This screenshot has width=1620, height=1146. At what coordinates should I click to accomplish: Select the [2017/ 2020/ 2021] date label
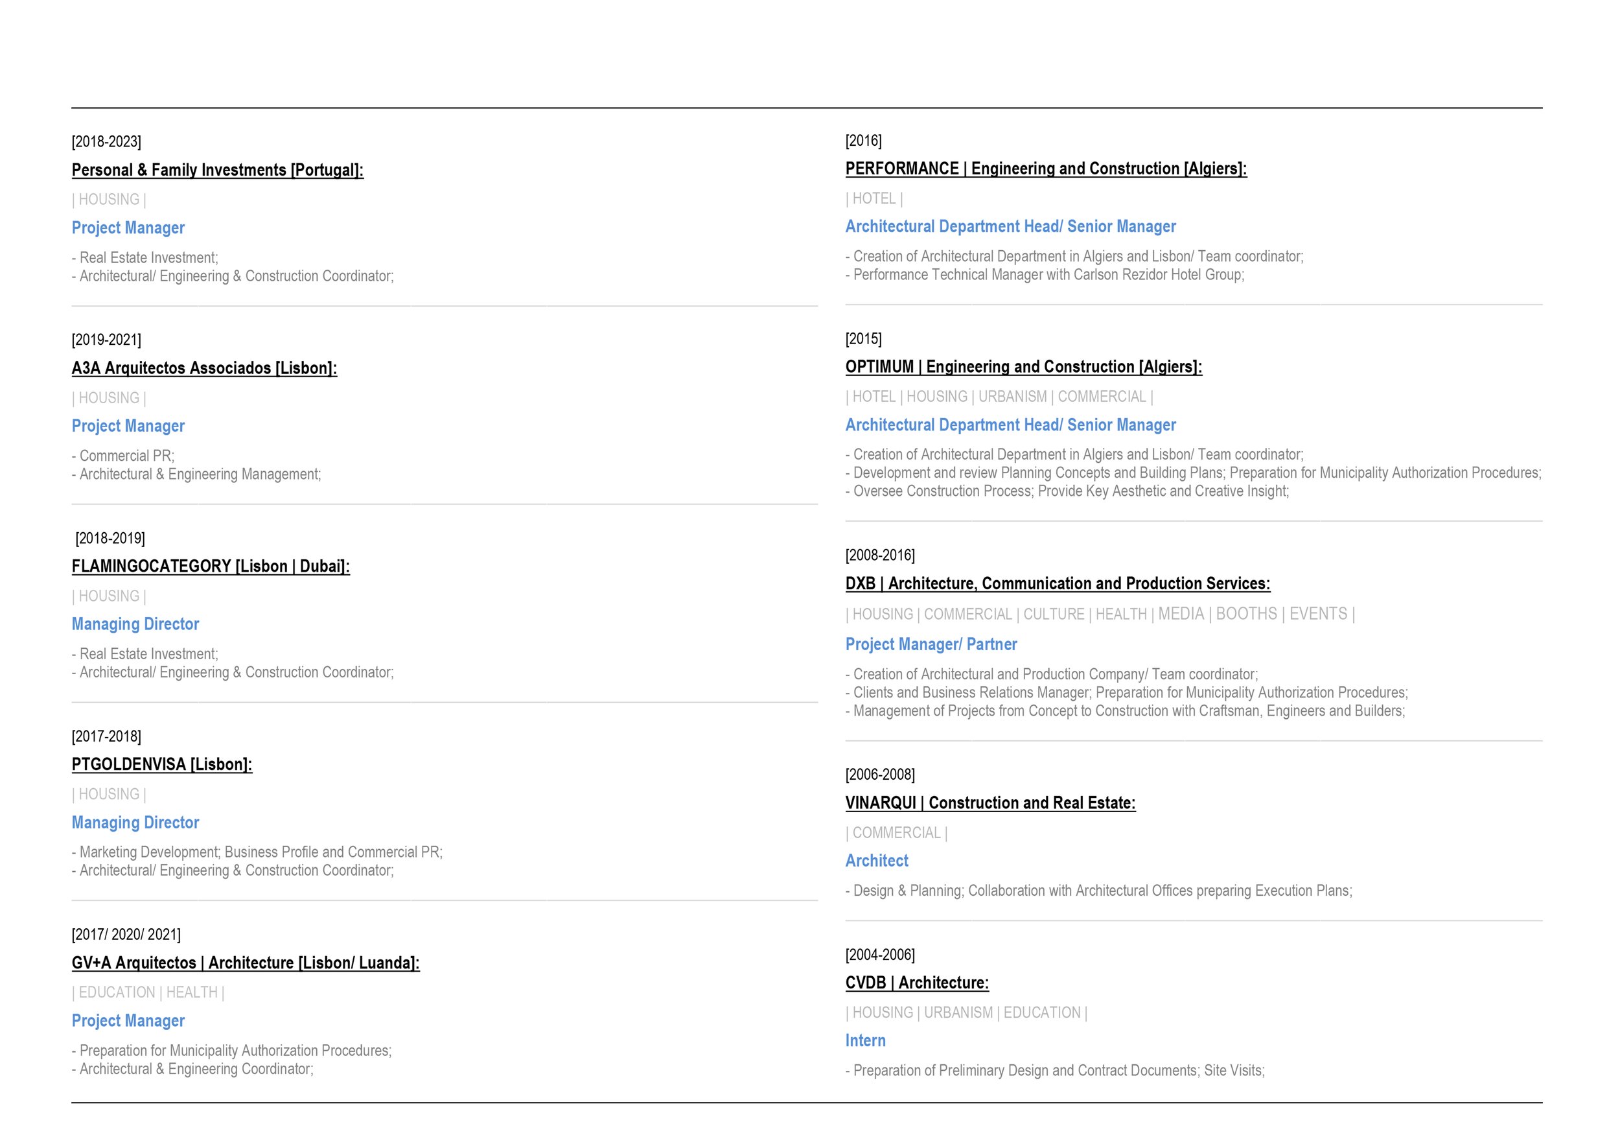click(x=126, y=934)
